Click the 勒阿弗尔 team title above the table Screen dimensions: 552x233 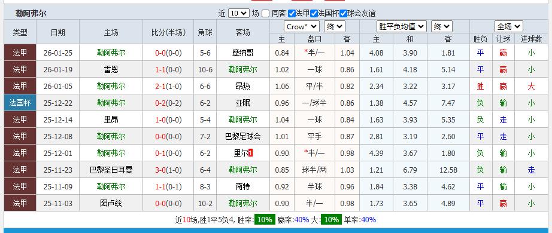click(31, 13)
